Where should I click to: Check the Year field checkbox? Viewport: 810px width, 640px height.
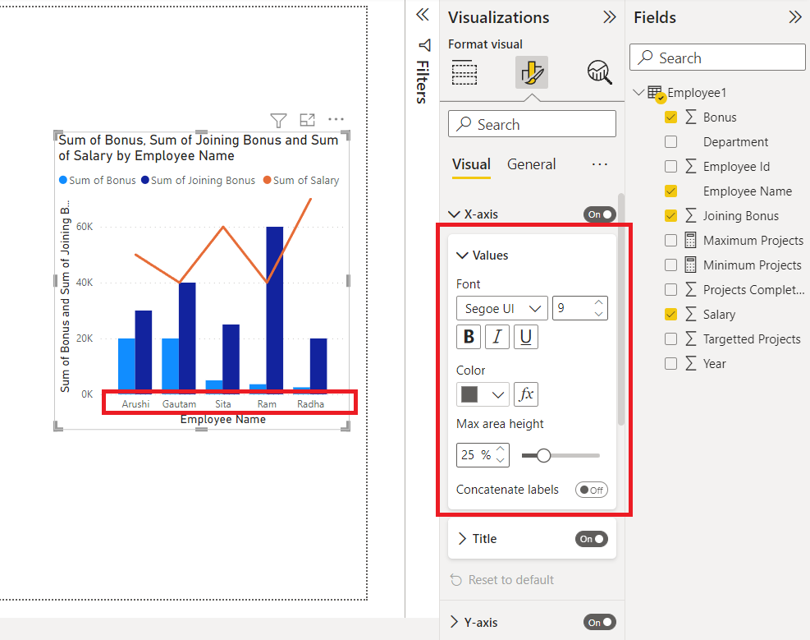670,363
